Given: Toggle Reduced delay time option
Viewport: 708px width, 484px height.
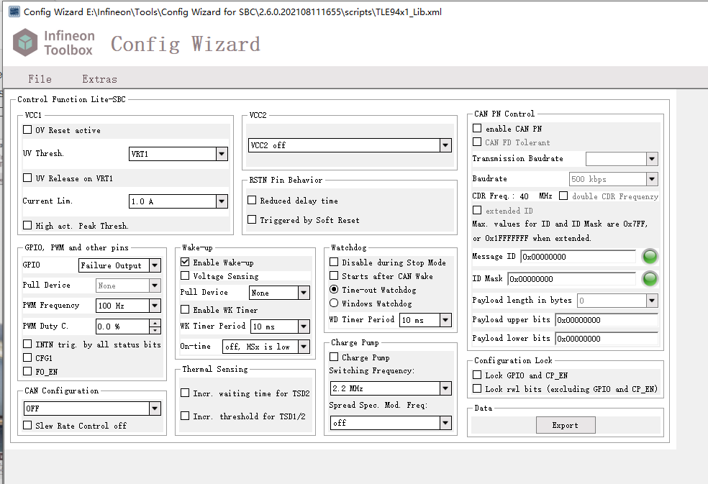Looking at the screenshot, I should coord(252,200).
